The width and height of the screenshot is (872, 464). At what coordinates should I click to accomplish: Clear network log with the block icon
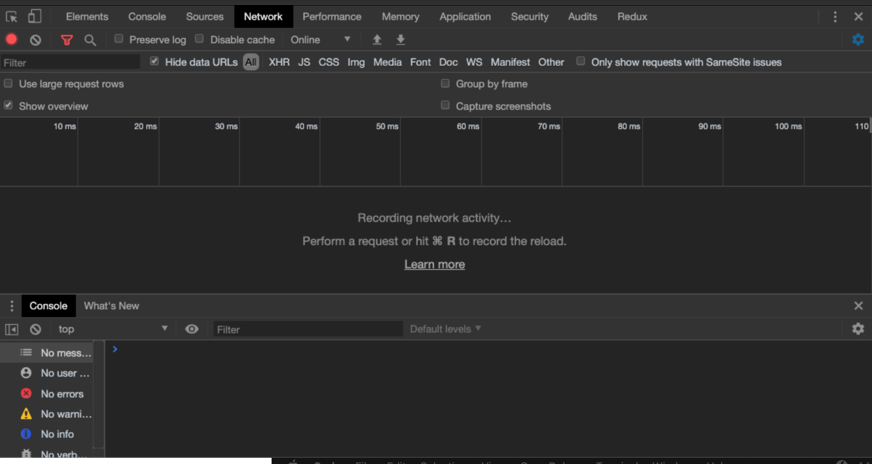tap(35, 39)
